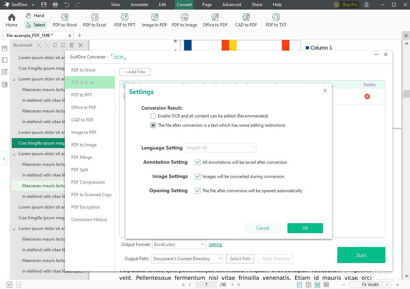Click the page number input field
The width and height of the screenshot is (410, 289).
(206, 285)
